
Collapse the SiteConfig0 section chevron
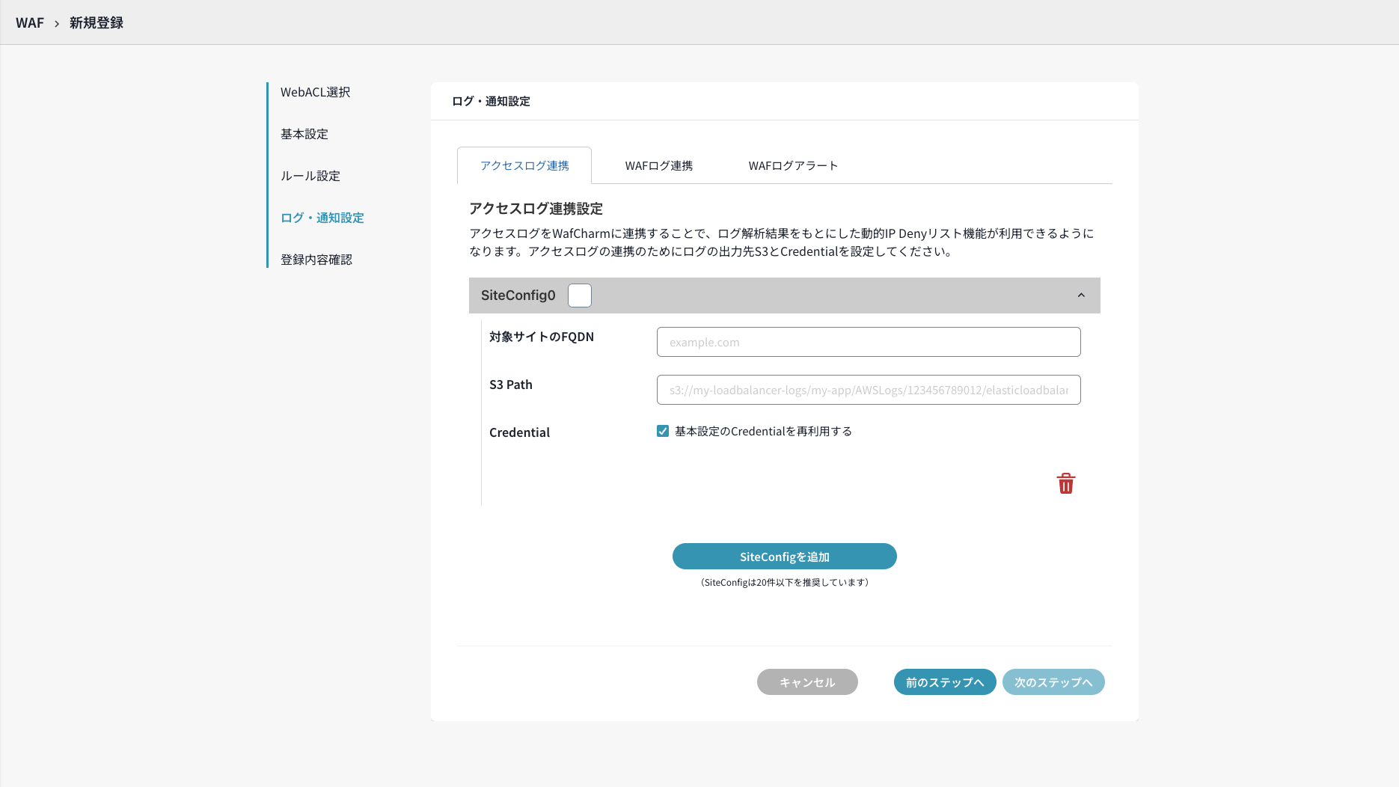click(1080, 295)
